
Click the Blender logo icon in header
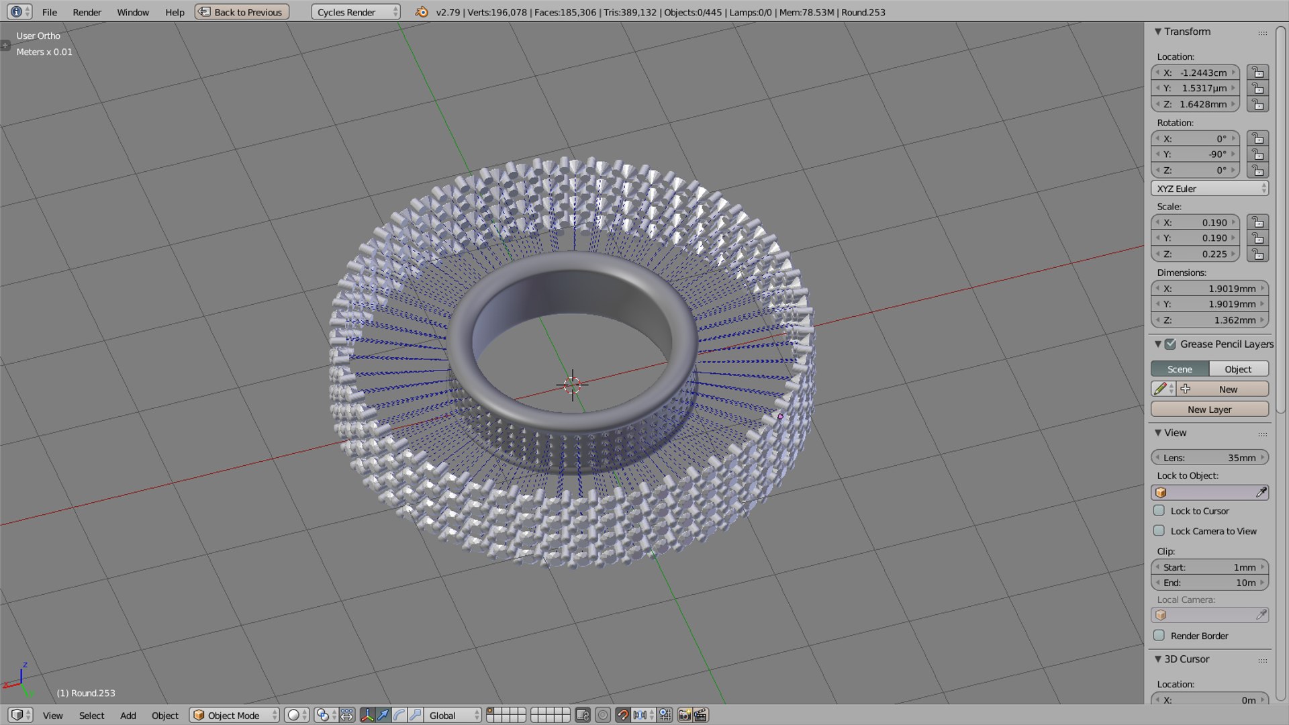[x=422, y=12]
